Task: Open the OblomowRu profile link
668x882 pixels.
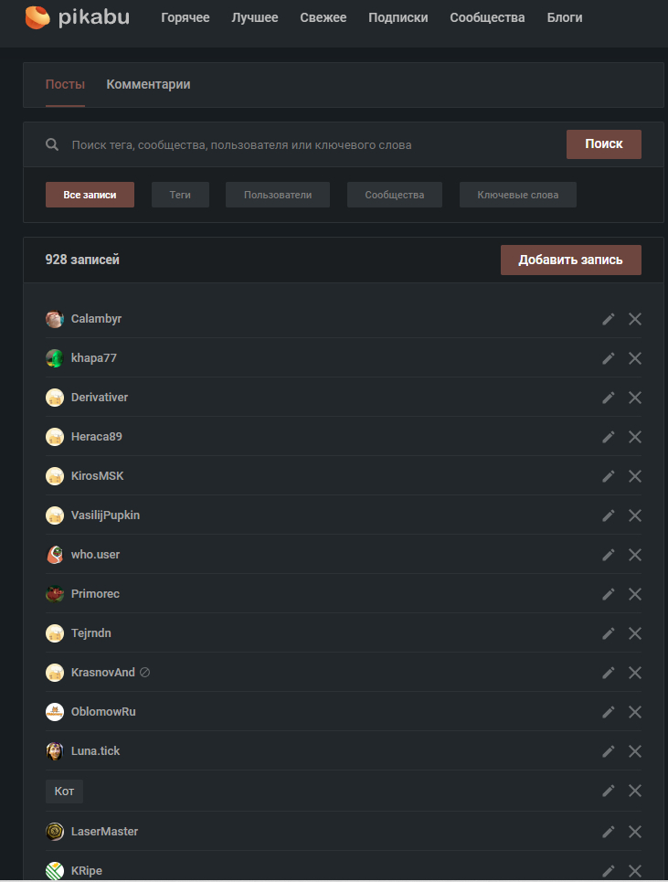Action: 103,712
